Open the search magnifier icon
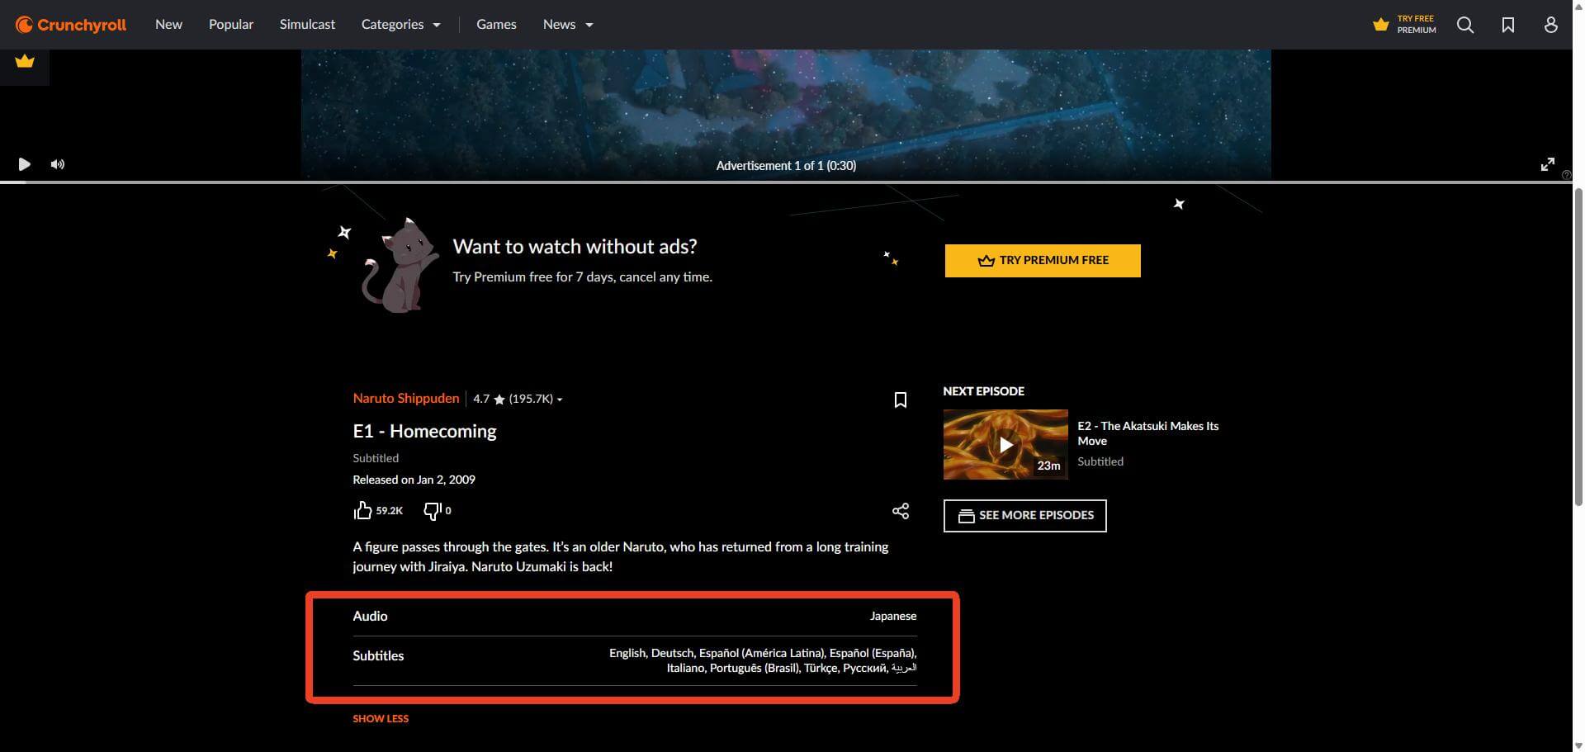Image resolution: width=1585 pixels, height=752 pixels. (1465, 25)
